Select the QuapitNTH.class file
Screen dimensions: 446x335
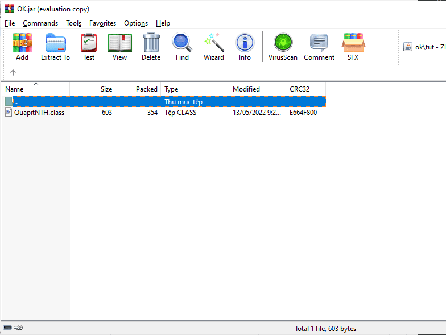tap(39, 113)
